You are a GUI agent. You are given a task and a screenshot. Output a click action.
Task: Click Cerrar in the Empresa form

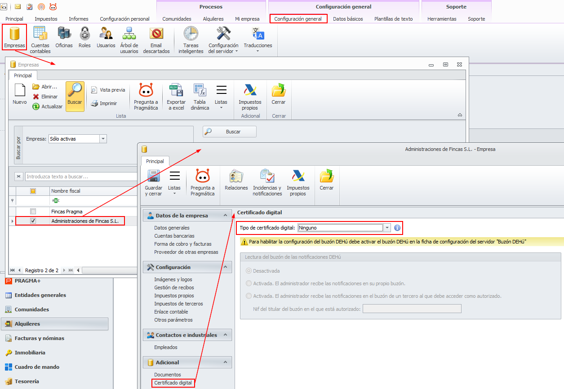point(327,181)
